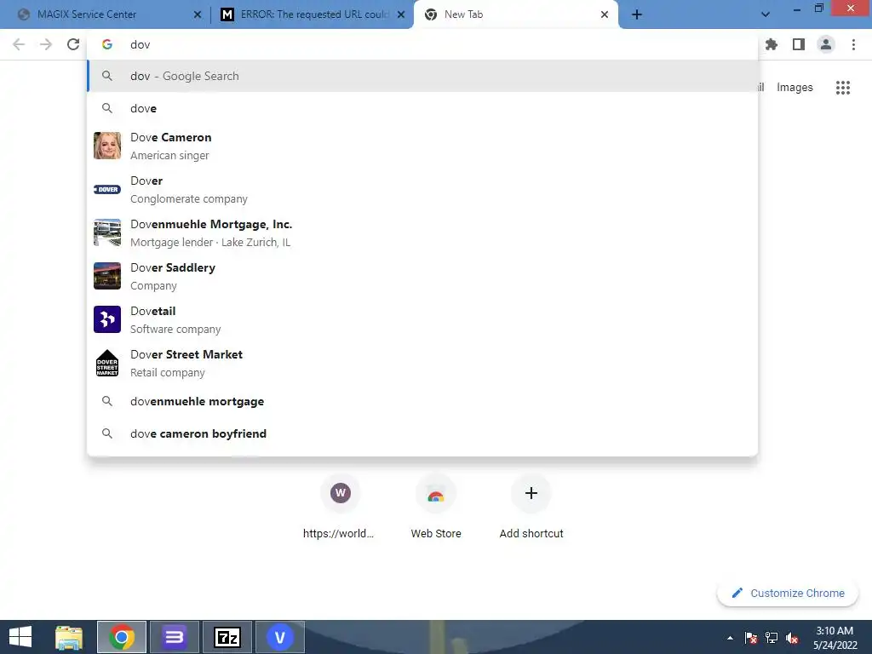The height and width of the screenshot is (654, 872).
Task: Select the Dovetail Software company suggestion
Action: coord(422,320)
